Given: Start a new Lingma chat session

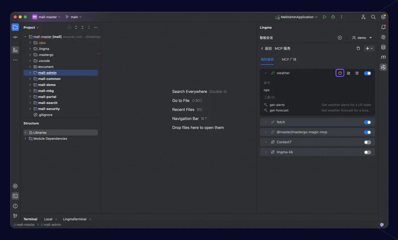Looking at the screenshot, I should click(340, 38).
